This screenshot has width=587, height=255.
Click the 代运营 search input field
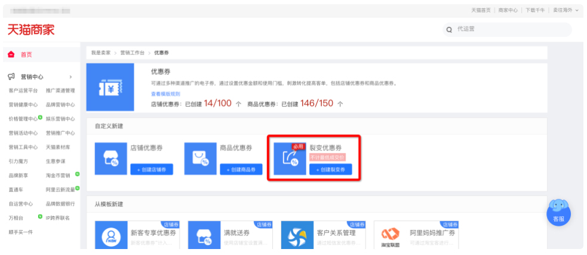507,30
